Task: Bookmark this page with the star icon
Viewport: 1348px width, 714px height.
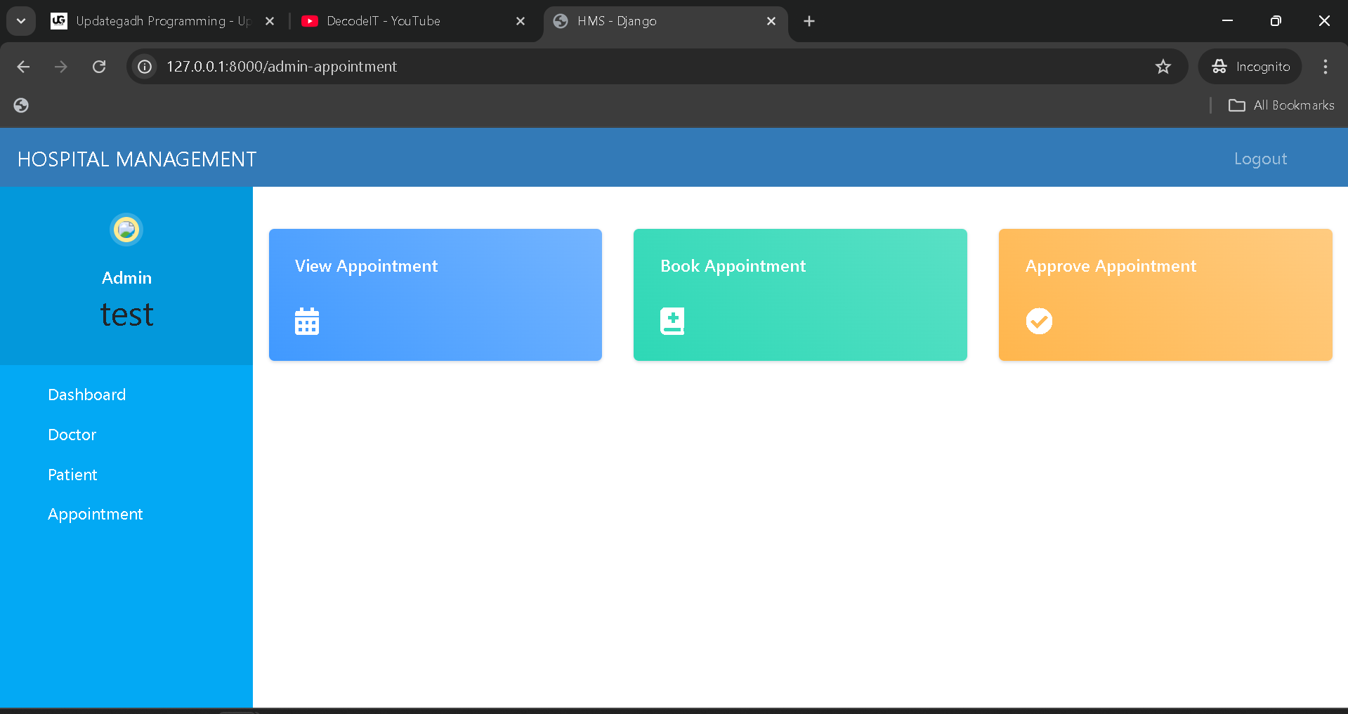Action: coord(1163,67)
